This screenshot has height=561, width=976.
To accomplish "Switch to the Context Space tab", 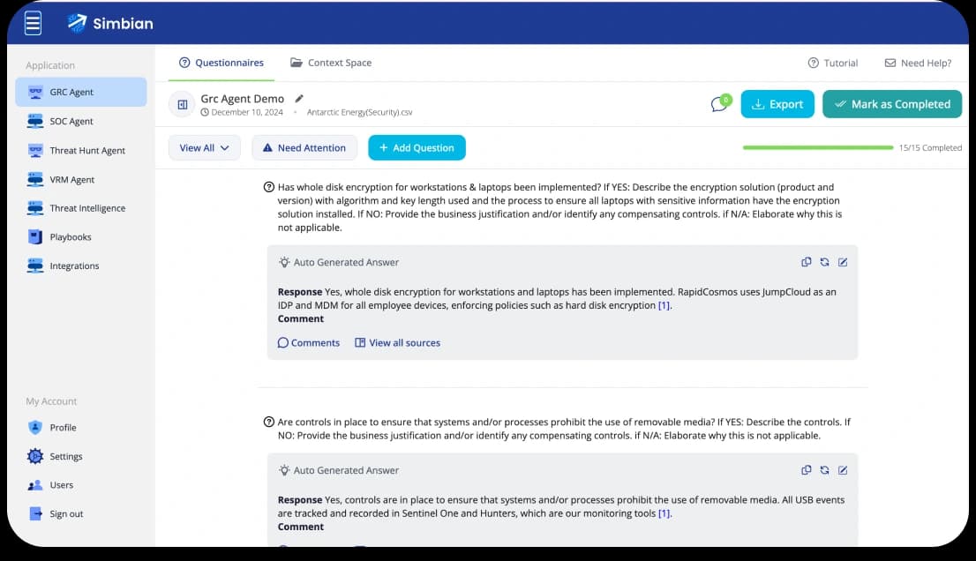I will coord(330,63).
